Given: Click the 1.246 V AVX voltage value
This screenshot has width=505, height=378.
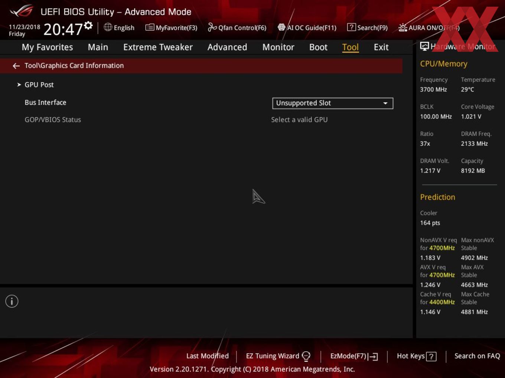Looking at the screenshot, I should 430,285.
